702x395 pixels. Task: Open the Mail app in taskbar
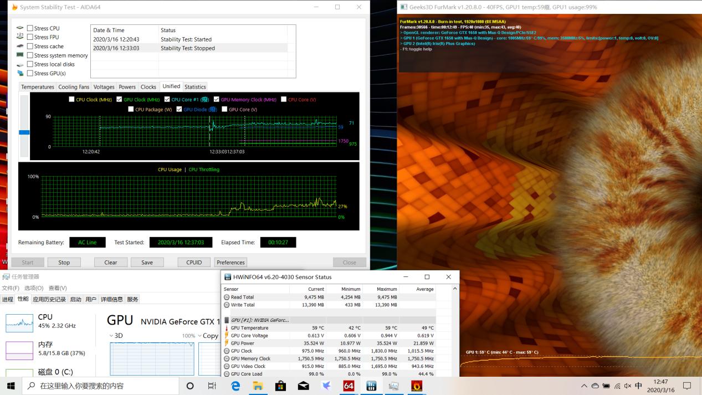pos(304,386)
